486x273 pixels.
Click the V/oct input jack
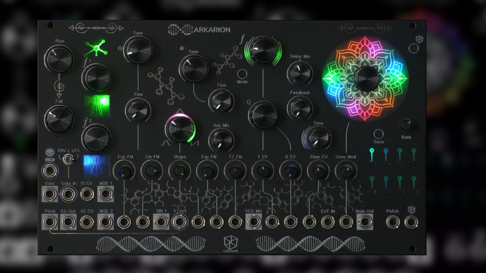(x=179, y=222)
